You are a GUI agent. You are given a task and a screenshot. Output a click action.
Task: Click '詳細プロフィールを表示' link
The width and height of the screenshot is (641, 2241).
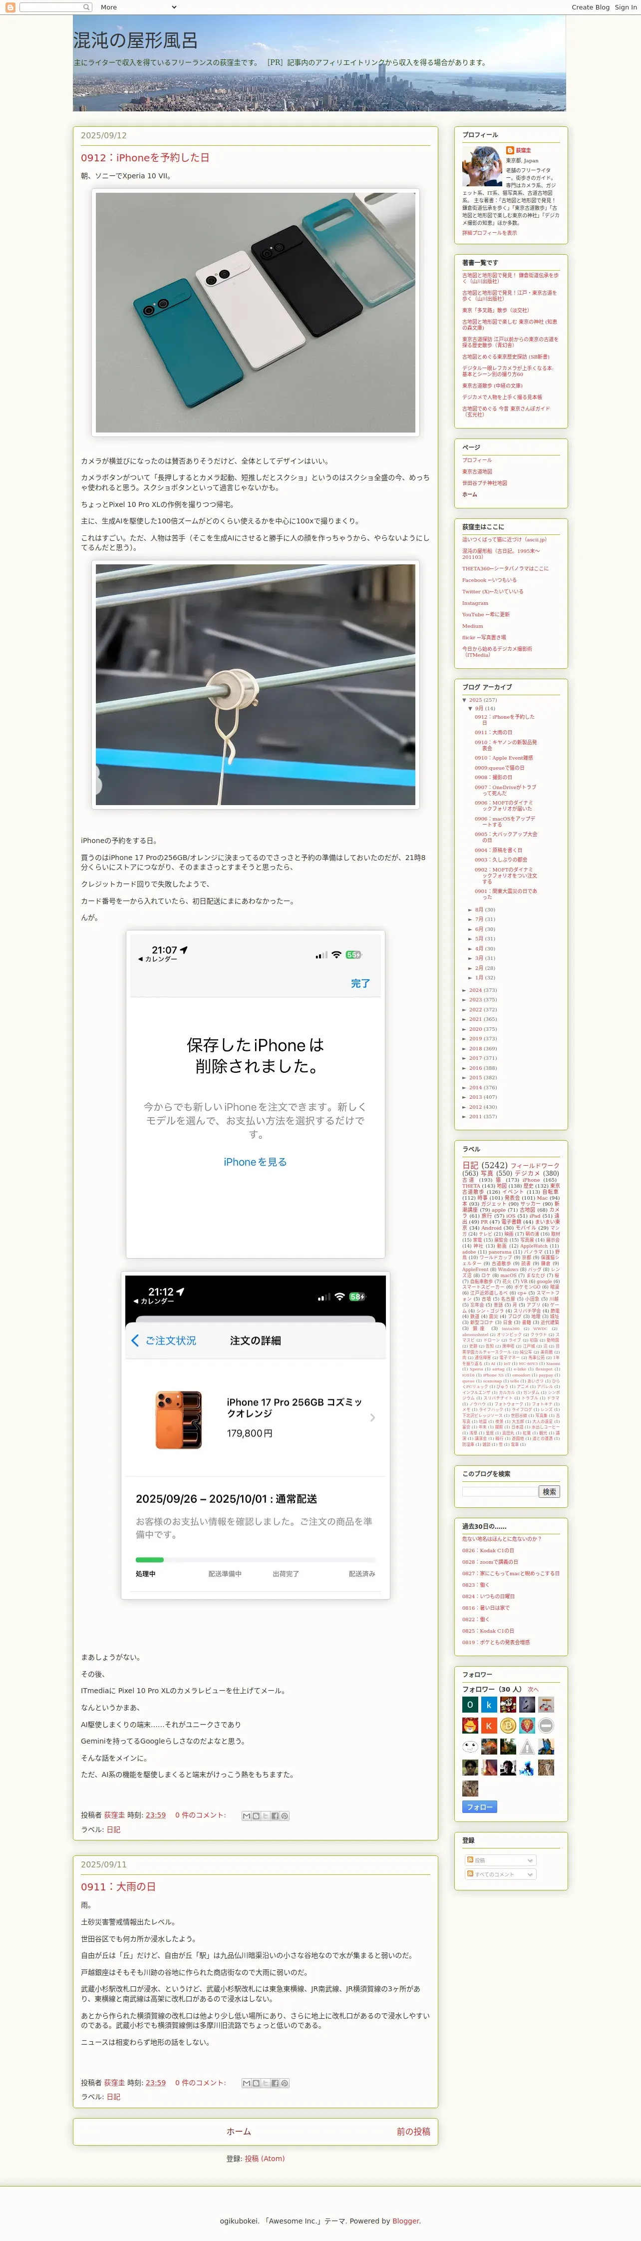[x=490, y=232]
